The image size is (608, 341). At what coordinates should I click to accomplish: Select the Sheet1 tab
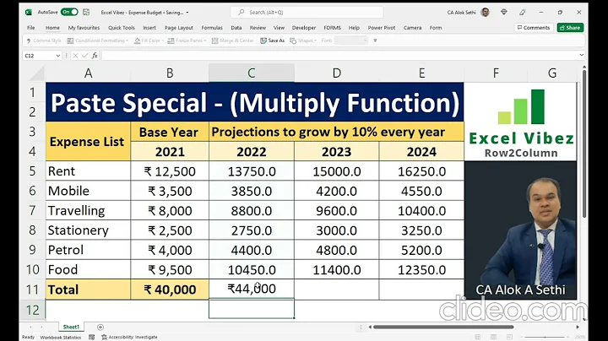click(71, 327)
